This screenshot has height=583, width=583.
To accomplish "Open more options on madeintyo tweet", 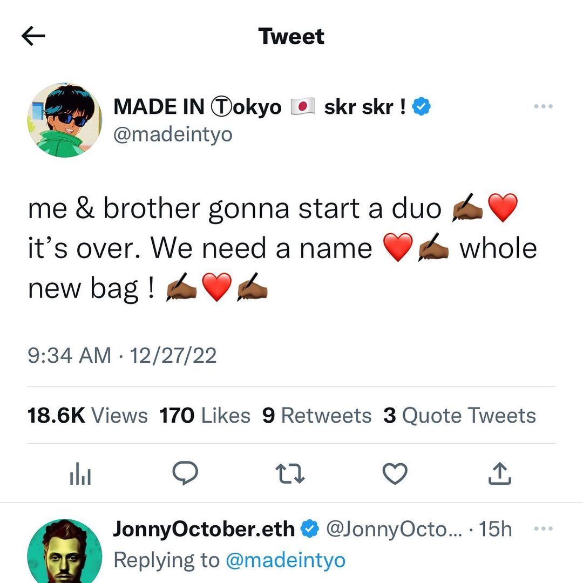I will 544,107.
